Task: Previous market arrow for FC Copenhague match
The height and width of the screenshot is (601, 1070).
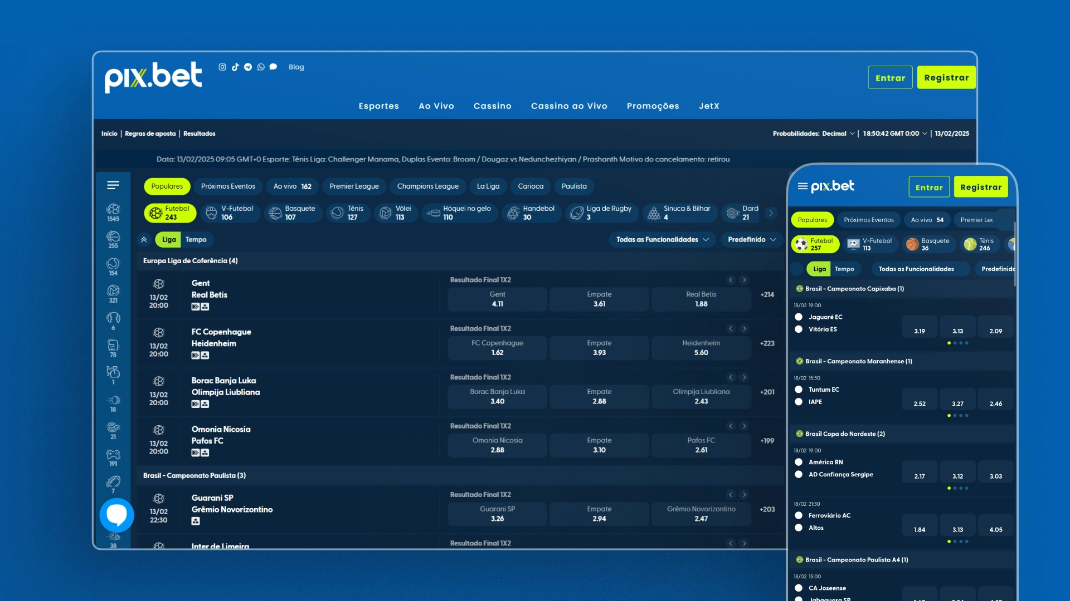Action: (x=731, y=329)
